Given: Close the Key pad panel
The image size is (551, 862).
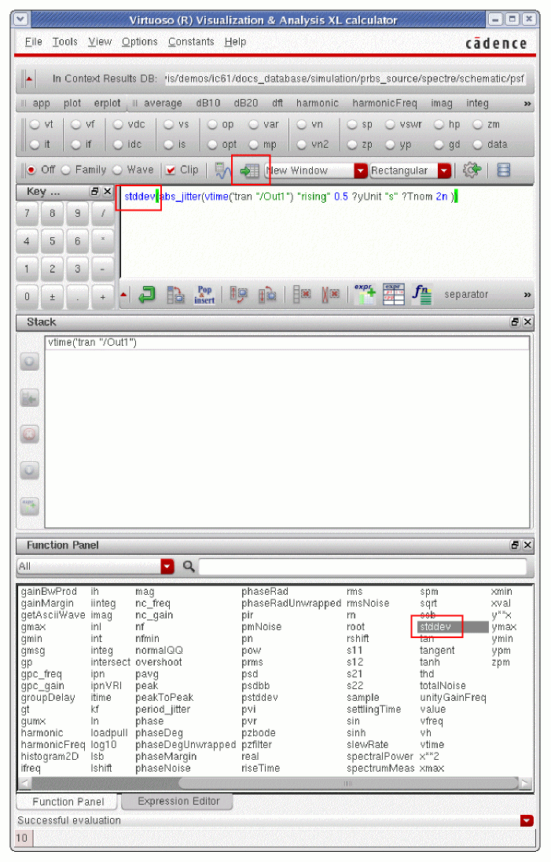Looking at the screenshot, I should pyautogui.click(x=108, y=191).
